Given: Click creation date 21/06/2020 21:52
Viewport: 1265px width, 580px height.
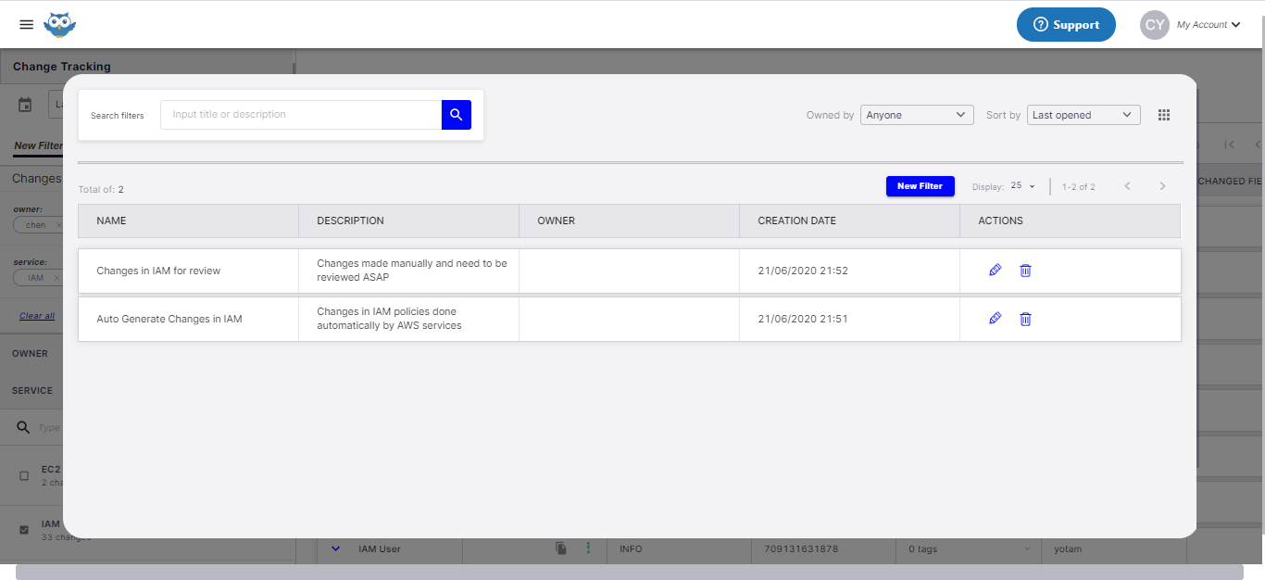Looking at the screenshot, I should (x=803, y=271).
